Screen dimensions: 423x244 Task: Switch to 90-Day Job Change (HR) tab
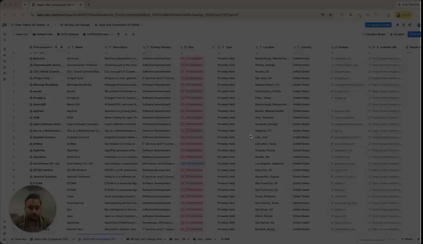tap(144, 239)
